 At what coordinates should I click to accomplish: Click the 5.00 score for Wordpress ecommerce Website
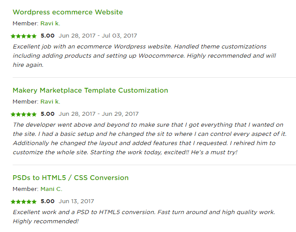pos(48,36)
